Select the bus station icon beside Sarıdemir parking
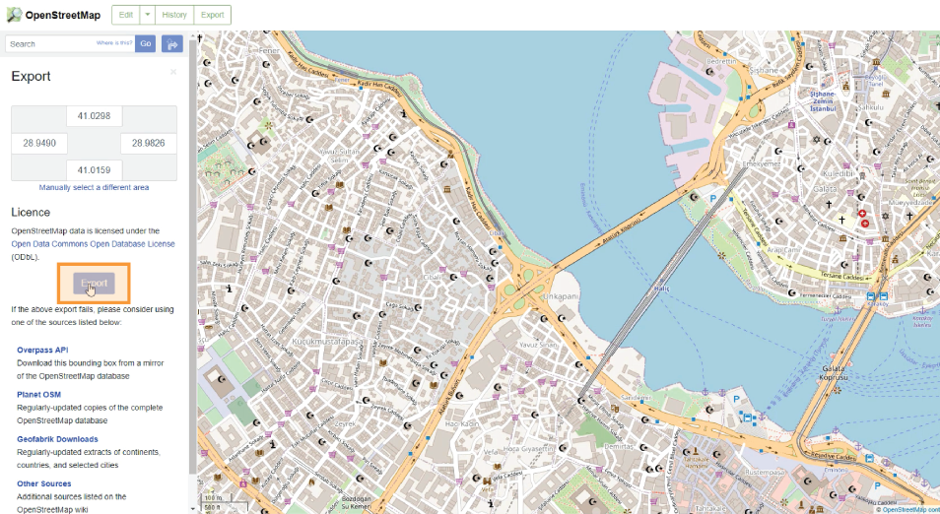940x514 pixels. [x=748, y=417]
